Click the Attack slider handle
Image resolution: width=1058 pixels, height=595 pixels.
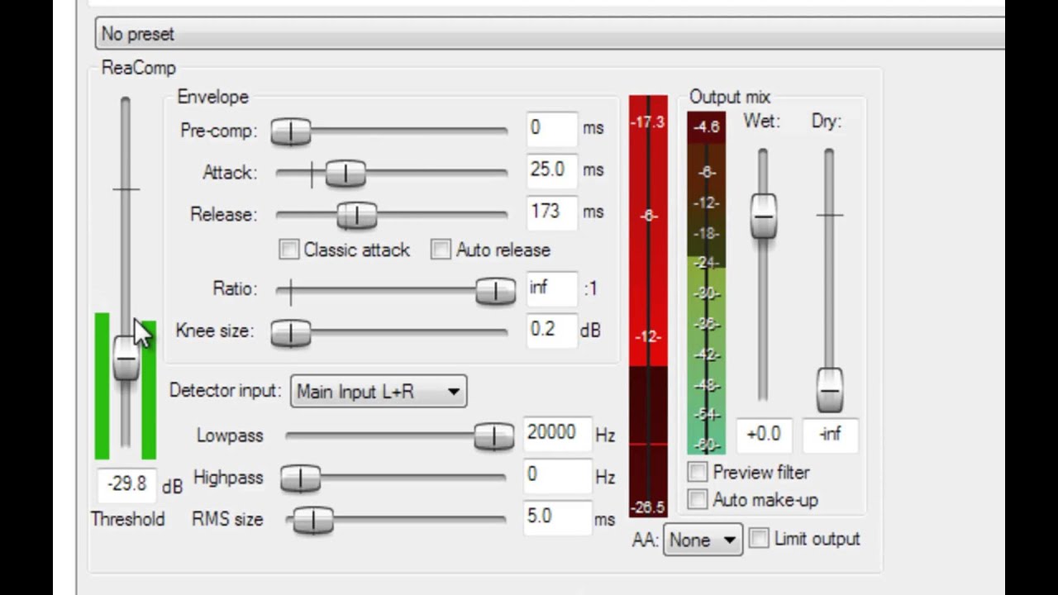click(x=346, y=173)
